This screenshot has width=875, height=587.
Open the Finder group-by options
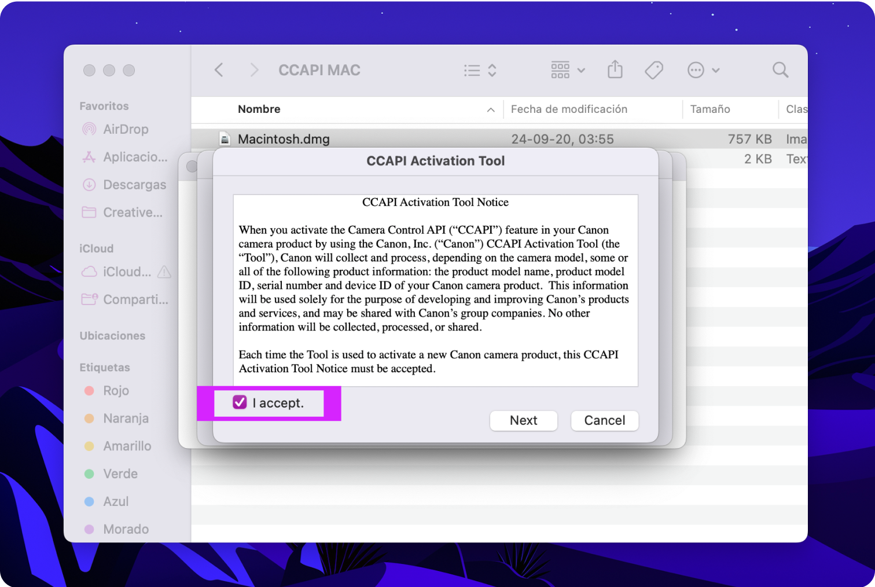coord(568,70)
